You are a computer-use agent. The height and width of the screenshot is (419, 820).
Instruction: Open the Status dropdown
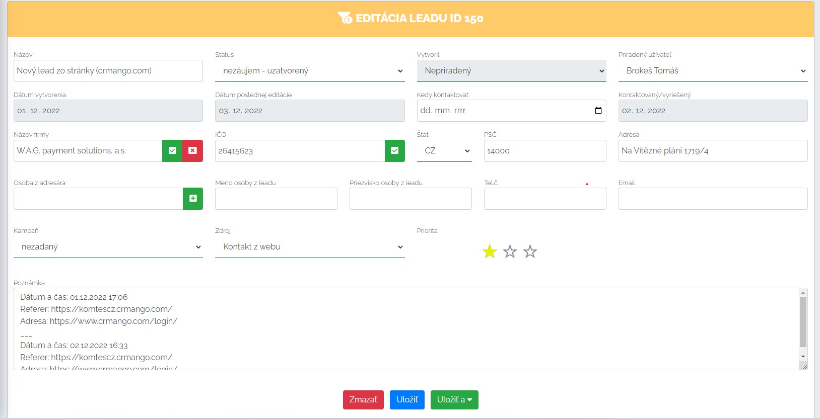pos(310,71)
